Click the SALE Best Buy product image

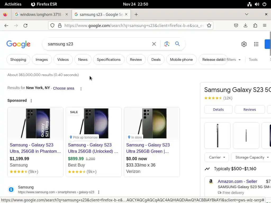click(x=94, y=123)
